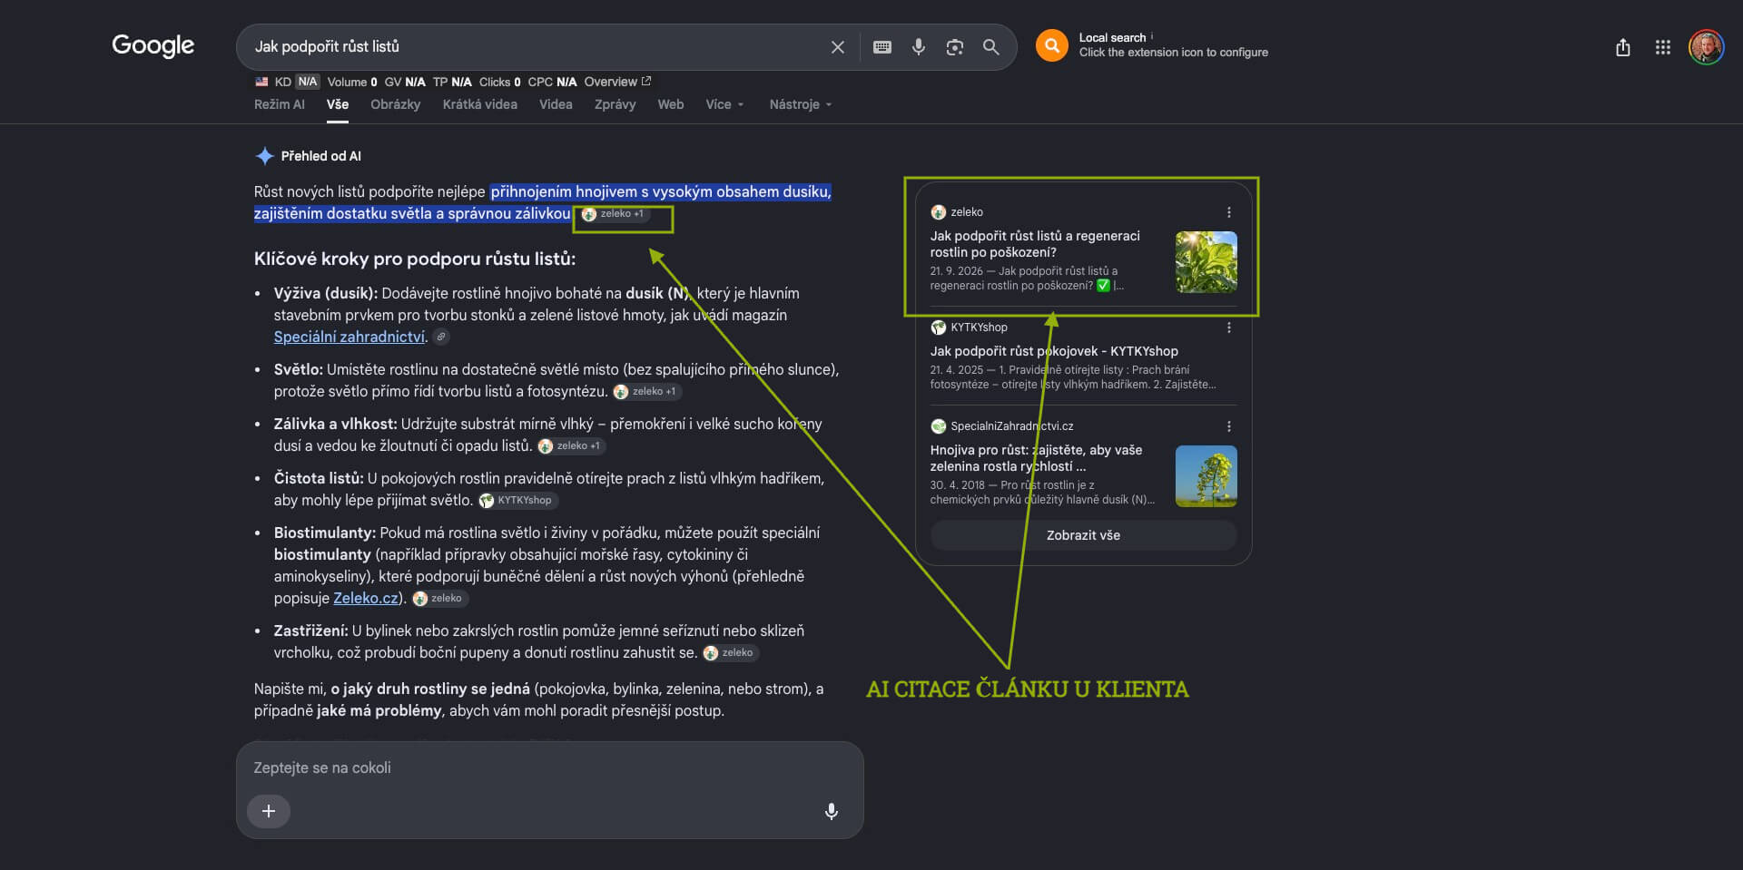The width and height of the screenshot is (1743, 870).
Task: Switch to the Režim AI tab
Action: pos(280,104)
